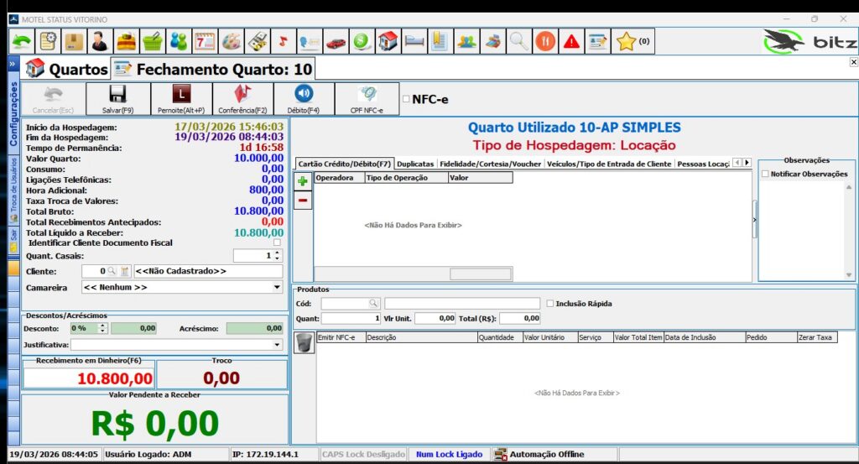The height and width of the screenshot is (464, 859).
Task: Click the red minus remove payment icon
Action: tap(303, 200)
